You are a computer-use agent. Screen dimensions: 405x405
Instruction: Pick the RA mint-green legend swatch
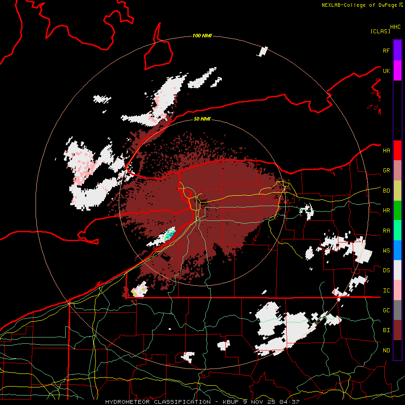click(x=397, y=230)
